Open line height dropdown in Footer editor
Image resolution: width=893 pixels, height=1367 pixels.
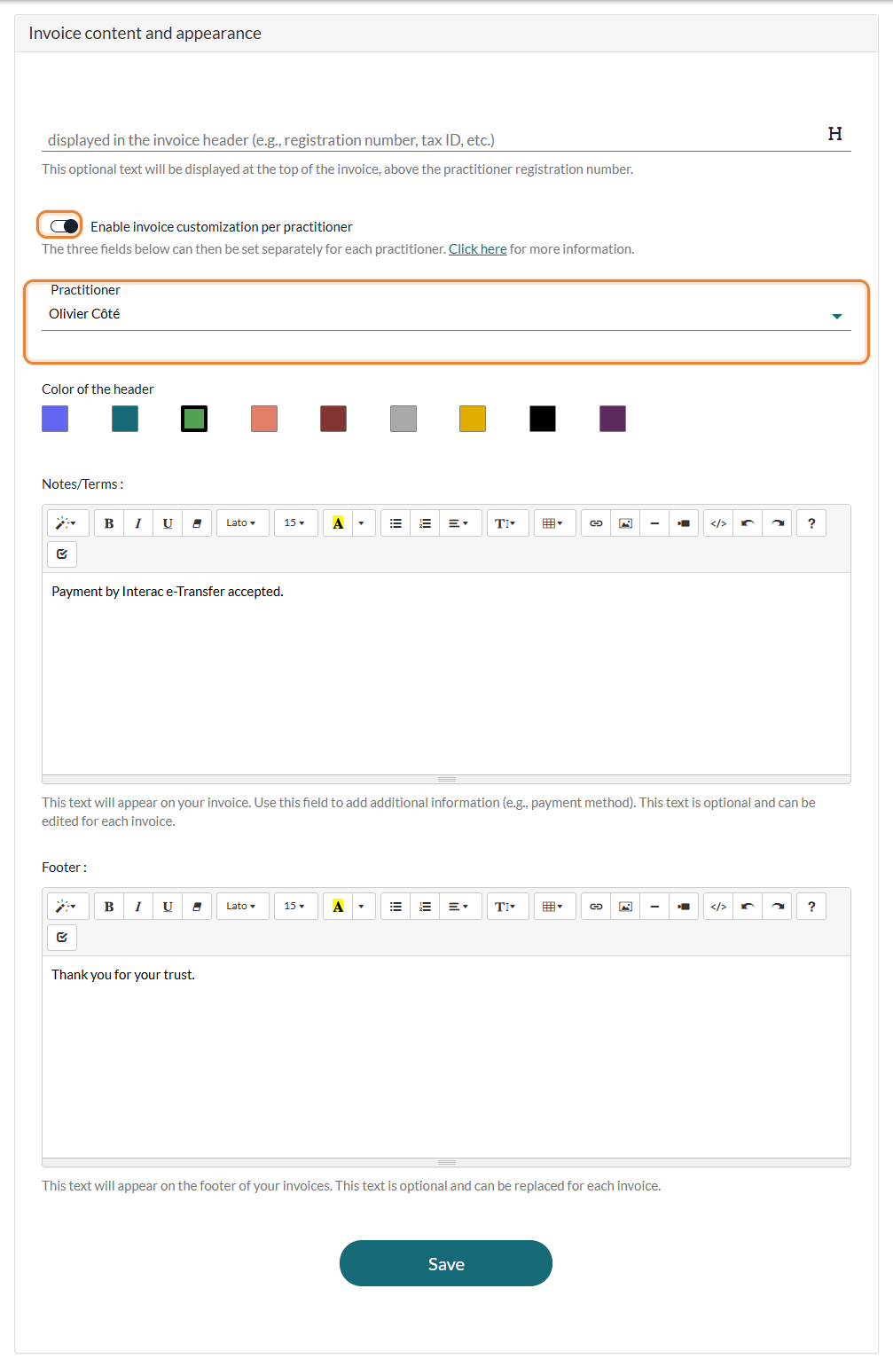click(507, 907)
